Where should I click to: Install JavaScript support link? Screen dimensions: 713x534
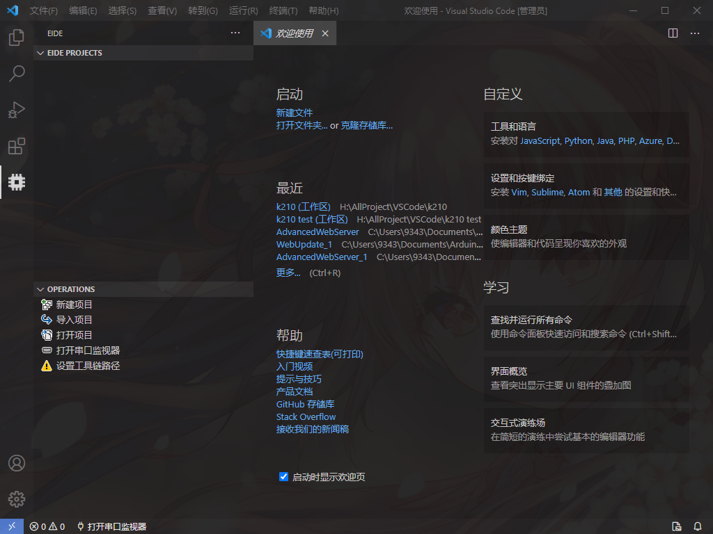point(540,140)
